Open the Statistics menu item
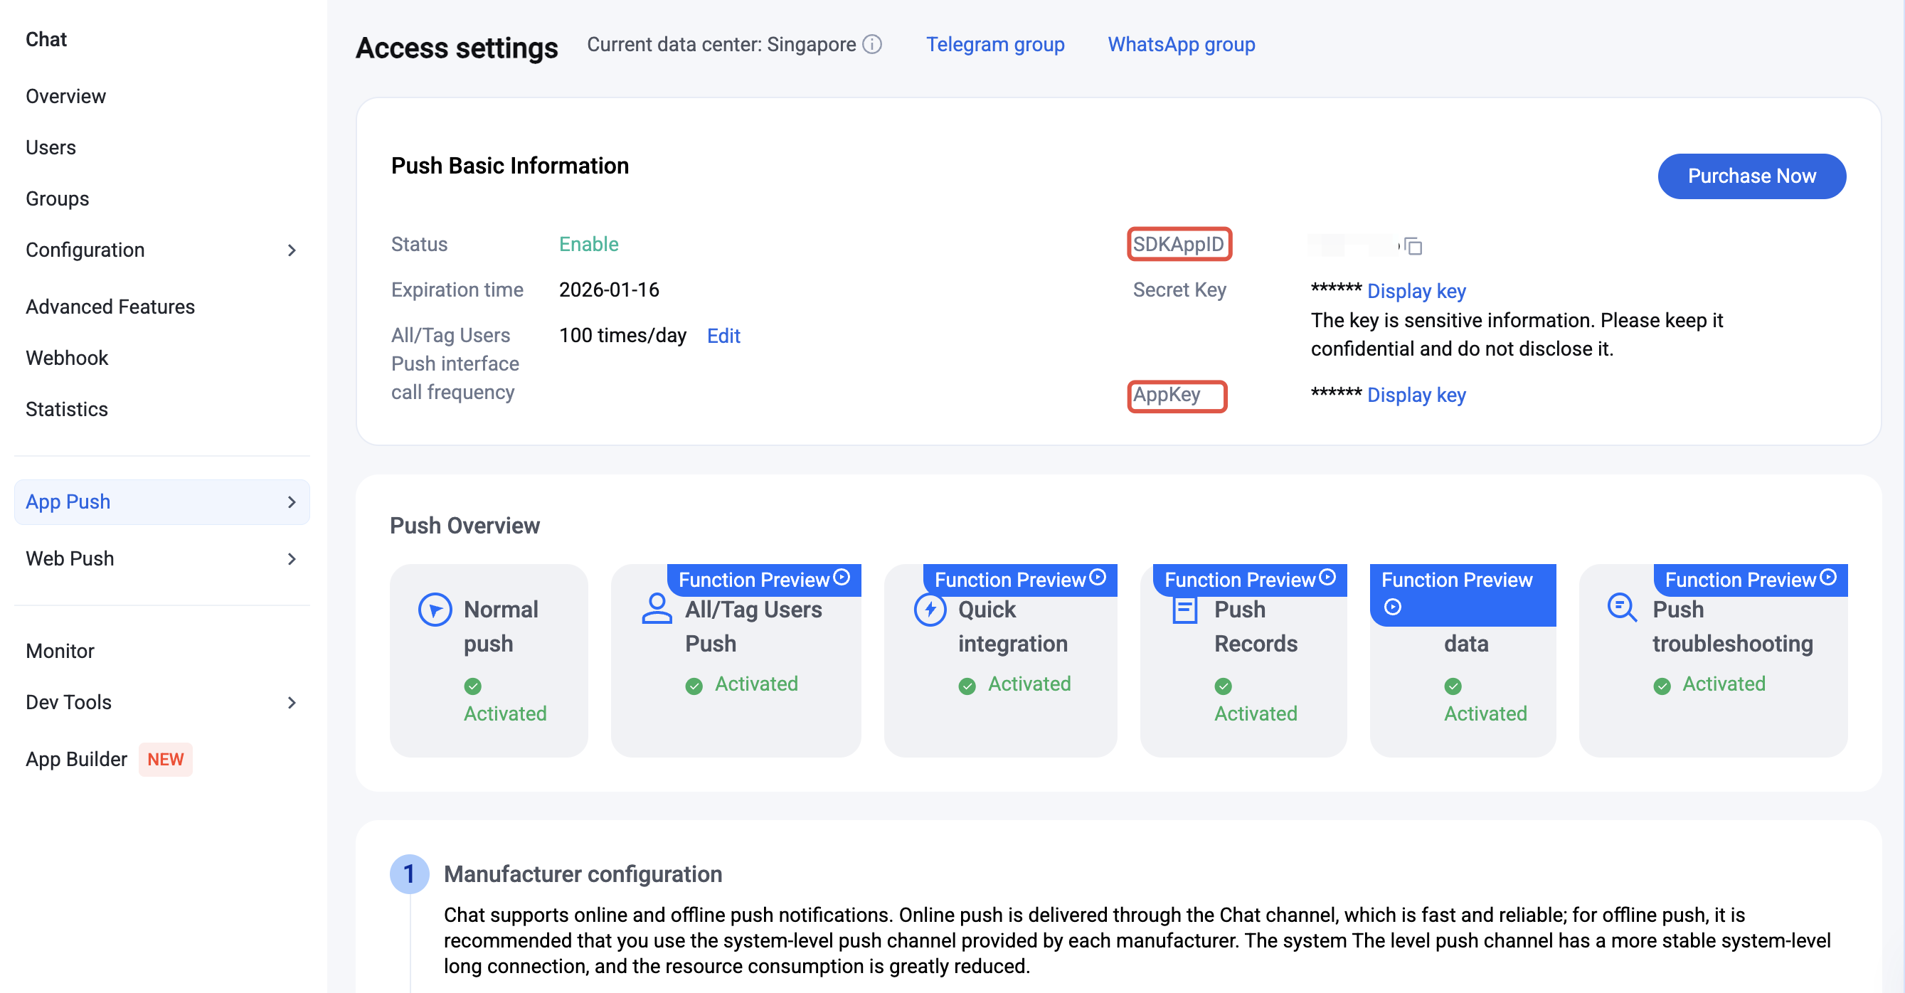1905x993 pixels. [67, 409]
